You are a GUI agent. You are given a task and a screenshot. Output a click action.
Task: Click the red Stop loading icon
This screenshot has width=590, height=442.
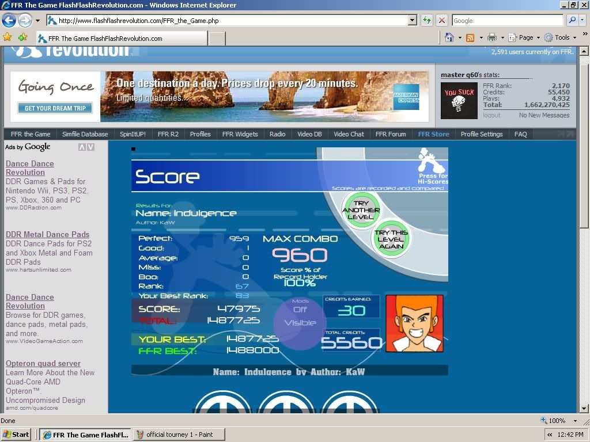coord(442,20)
